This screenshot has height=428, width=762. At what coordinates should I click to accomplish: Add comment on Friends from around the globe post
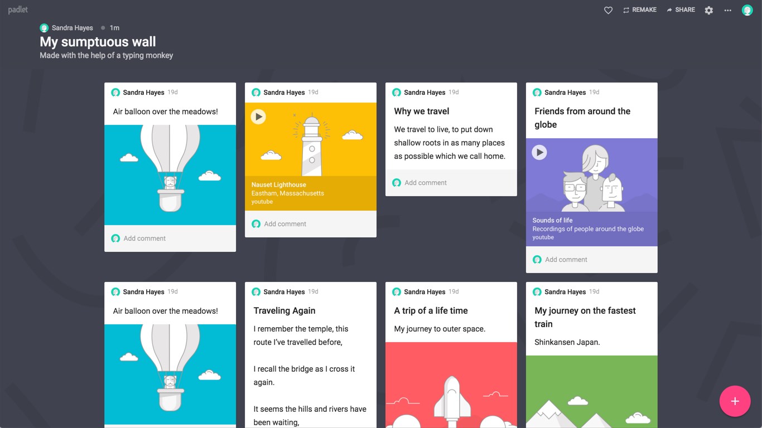tap(566, 260)
